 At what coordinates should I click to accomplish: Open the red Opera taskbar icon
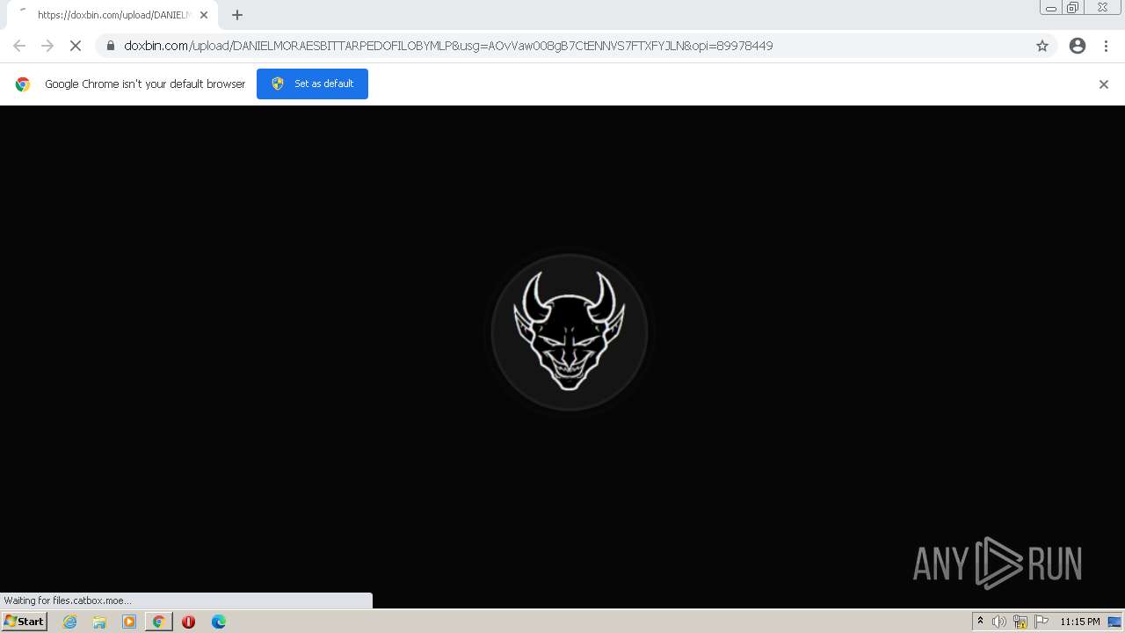point(188,622)
